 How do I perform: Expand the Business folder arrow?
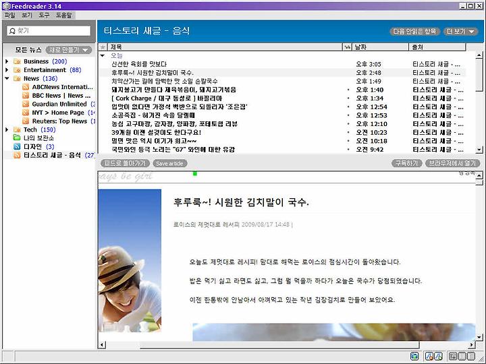point(7,61)
